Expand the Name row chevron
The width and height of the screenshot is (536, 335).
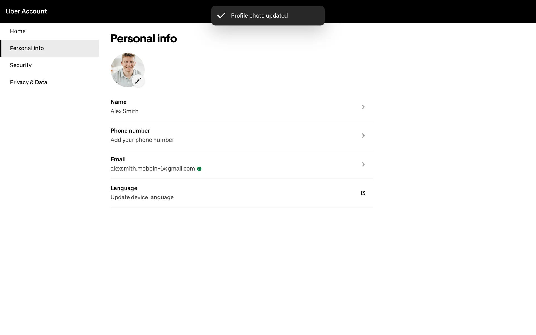(x=363, y=107)
